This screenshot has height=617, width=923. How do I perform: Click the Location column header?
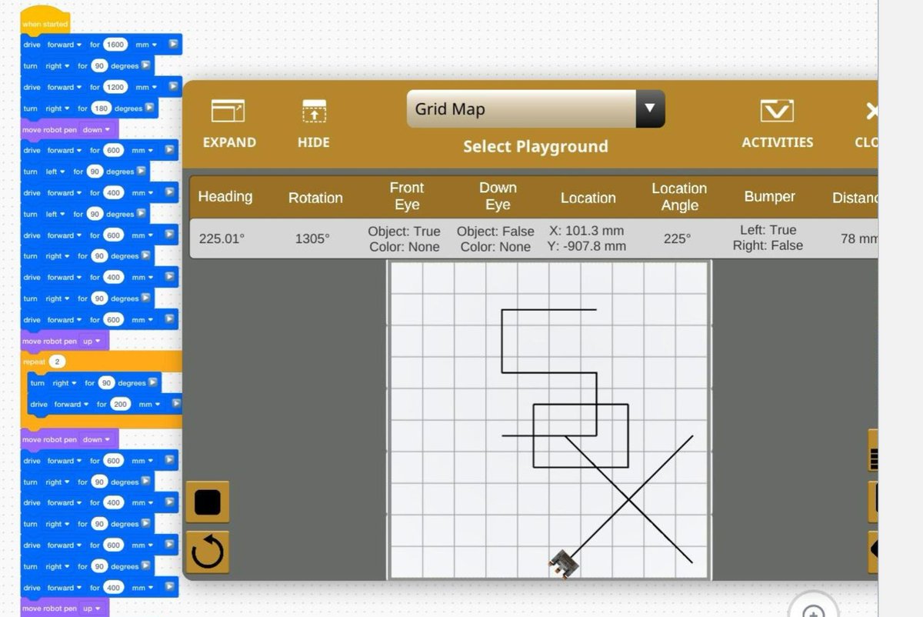pos(588,198)
